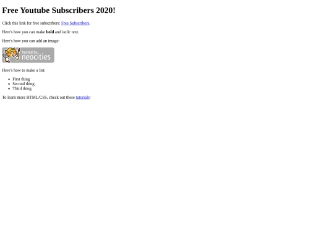The width and height of the screenshot is (334, 250).
Task: Click the cat mascot in the Neocities badge
Action: [x=11, y=55]
